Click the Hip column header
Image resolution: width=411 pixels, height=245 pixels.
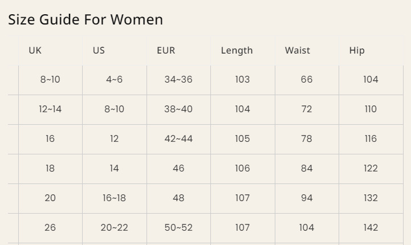[x=357, y=50]
